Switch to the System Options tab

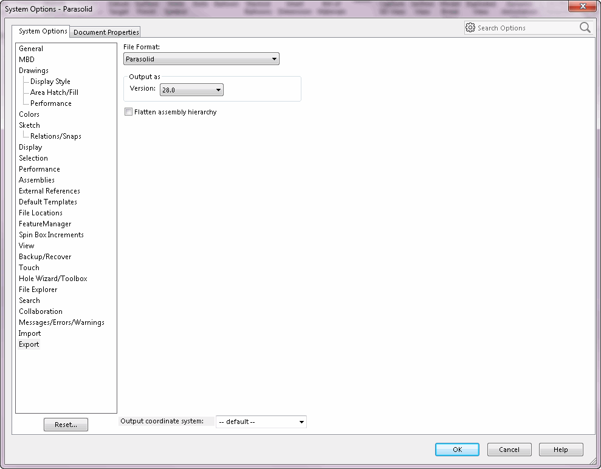tap(41, 31)
